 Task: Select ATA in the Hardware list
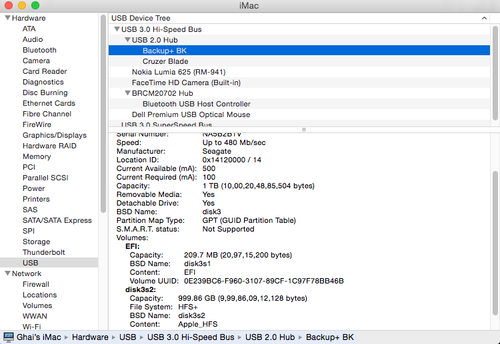point(29,29)
